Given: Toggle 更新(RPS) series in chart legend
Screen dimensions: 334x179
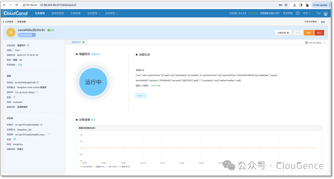Looking at the screenshot, I should point(125,167).
